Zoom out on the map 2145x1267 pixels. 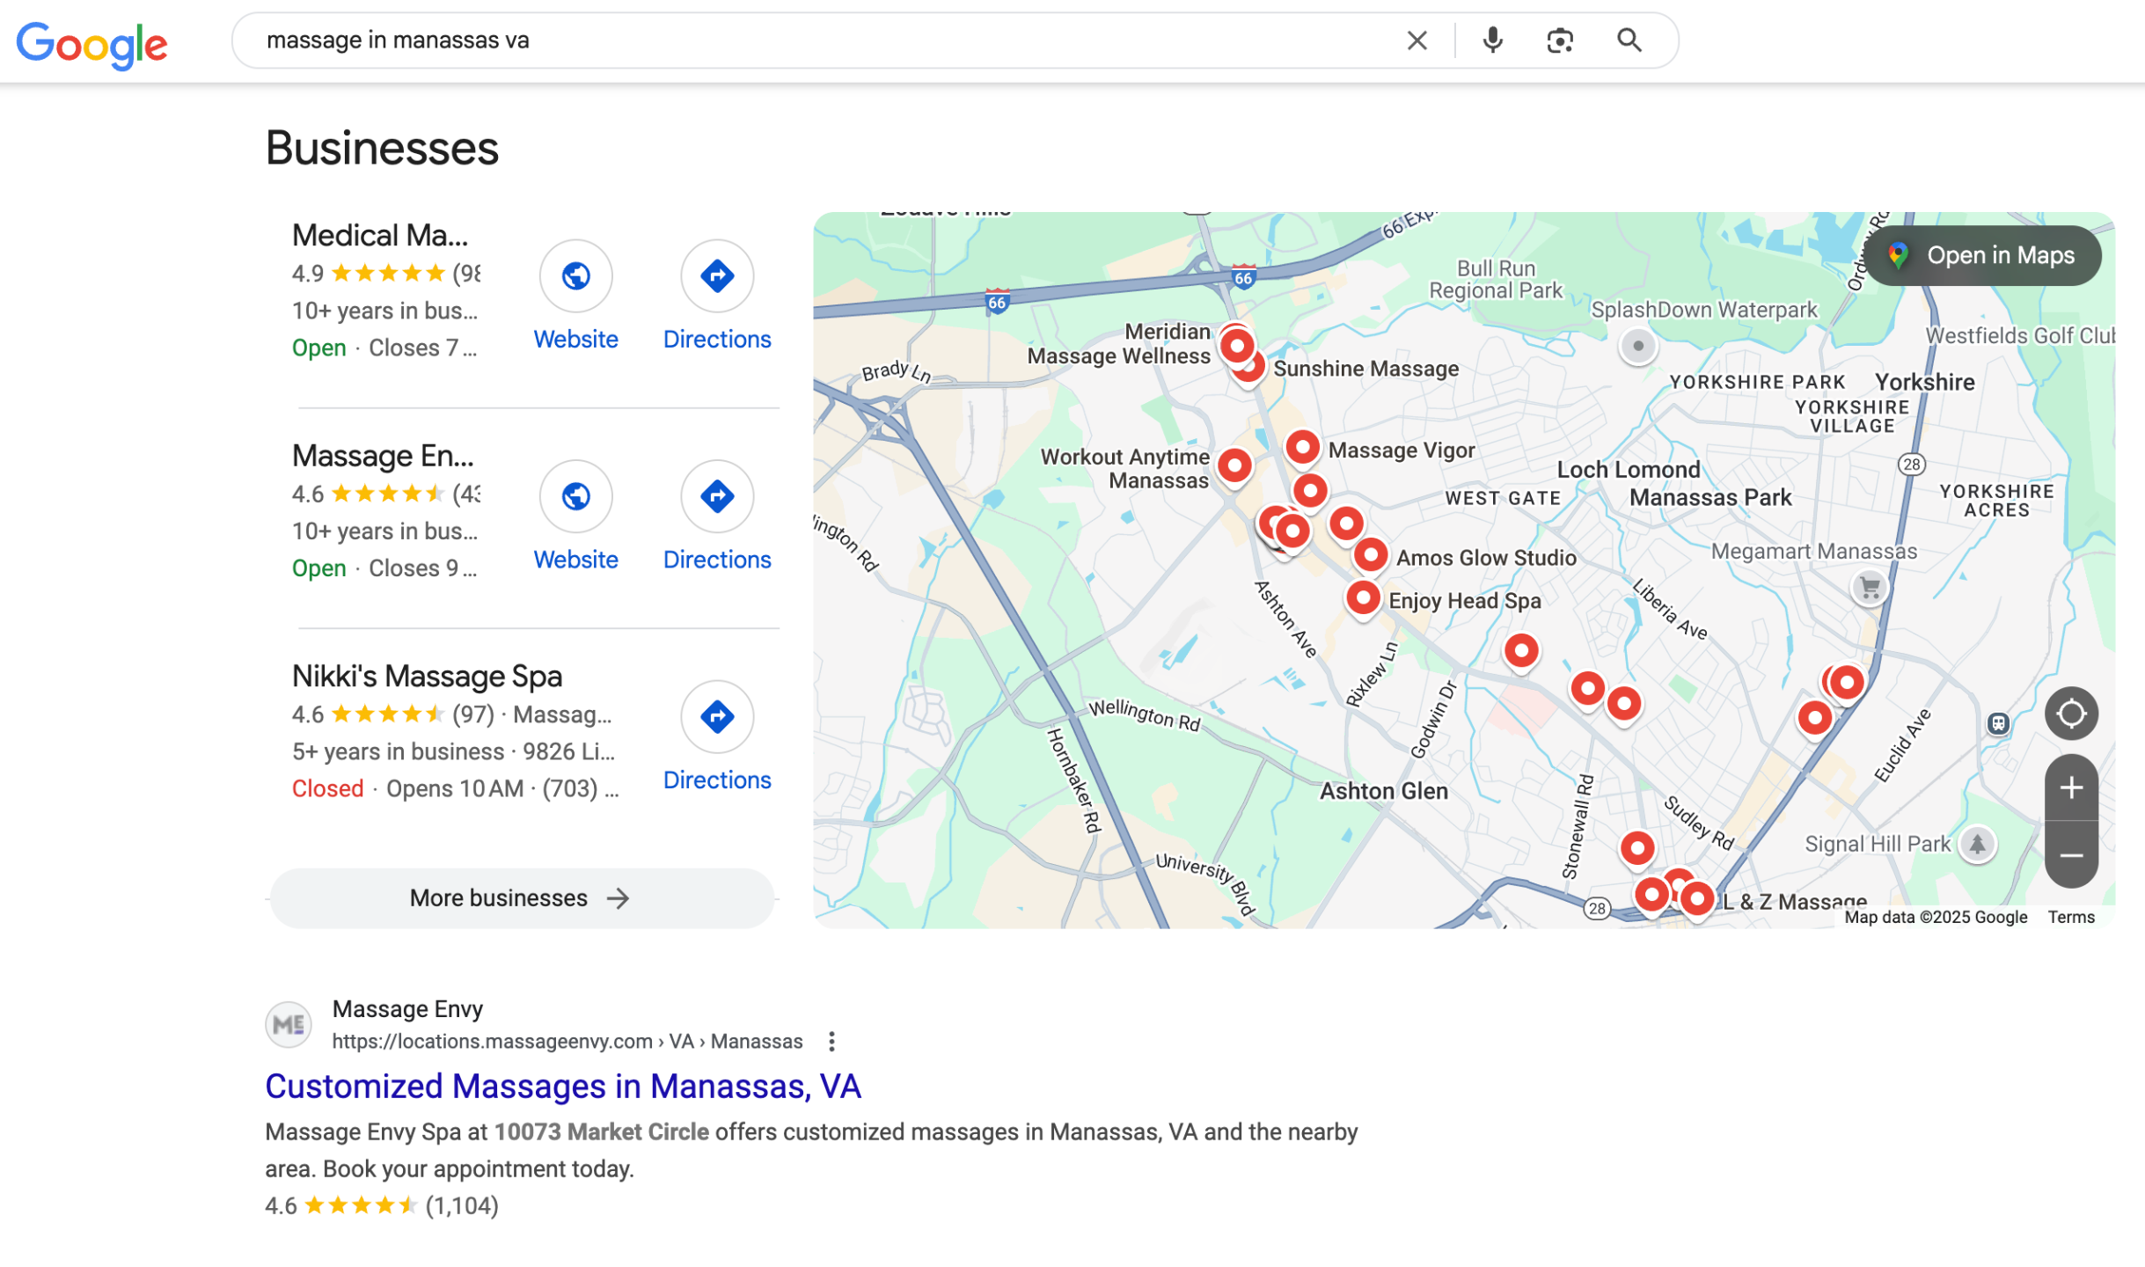(2070, 855)
